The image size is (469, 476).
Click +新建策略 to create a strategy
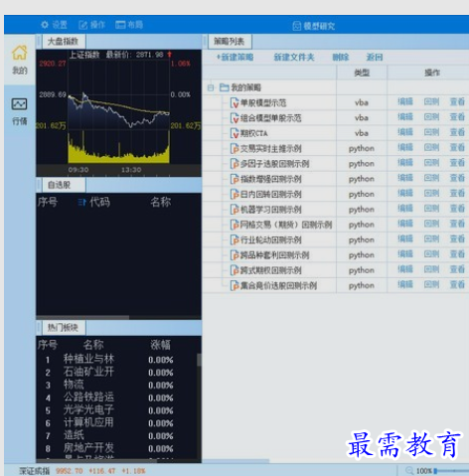coord(234,58)
